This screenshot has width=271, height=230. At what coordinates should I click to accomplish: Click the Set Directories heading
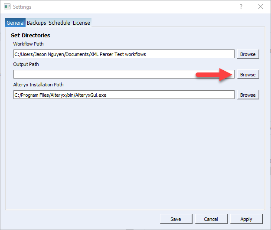click(x=30, y=35)
